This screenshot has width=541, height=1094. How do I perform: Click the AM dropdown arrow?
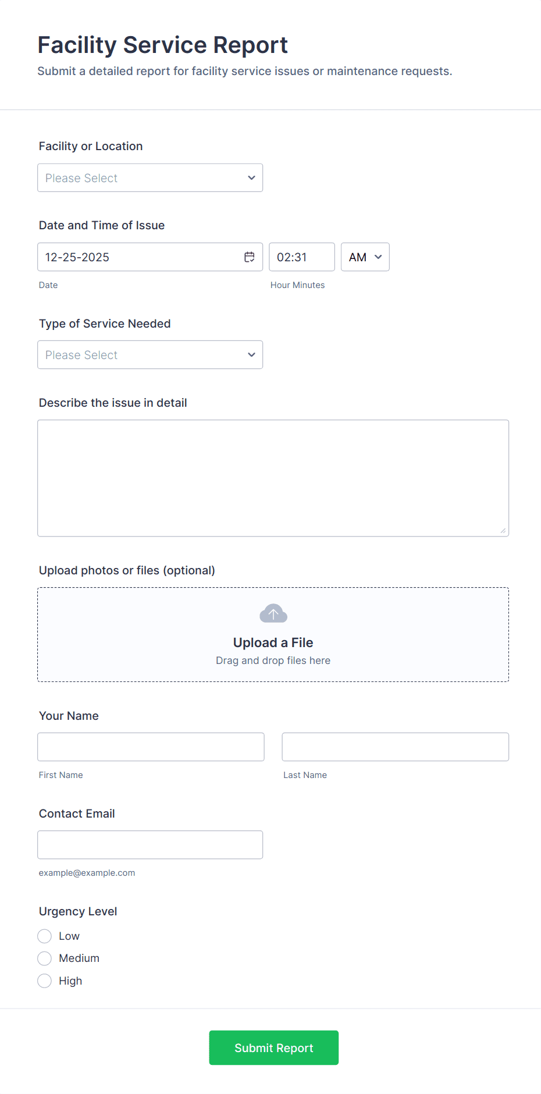[377, 257]
